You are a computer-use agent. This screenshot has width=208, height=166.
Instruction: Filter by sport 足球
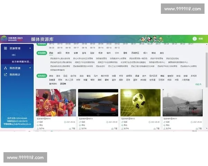[128, 80]
